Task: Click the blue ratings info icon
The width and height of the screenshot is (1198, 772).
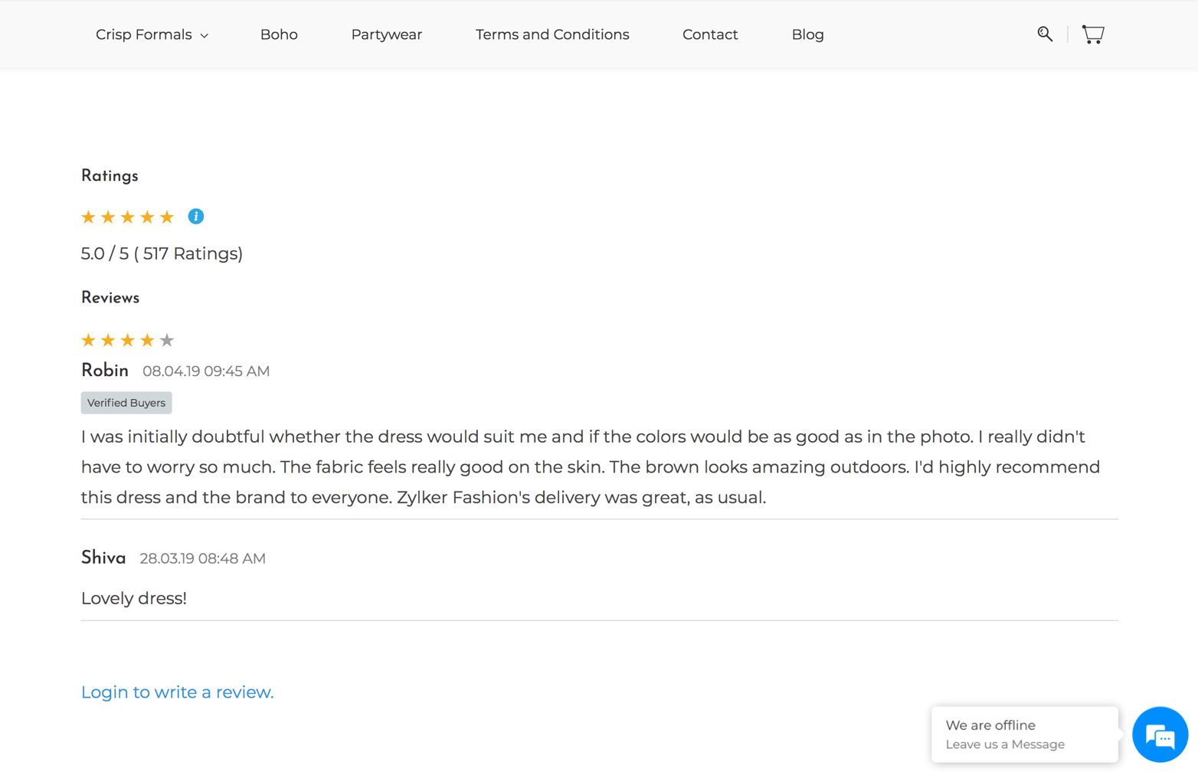Action: click(196, 217)
